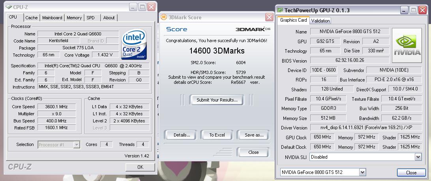Click the Revision value G0 in CPU-Z
The width and height of the screenshot is (431, 181).
click(139, 80)
